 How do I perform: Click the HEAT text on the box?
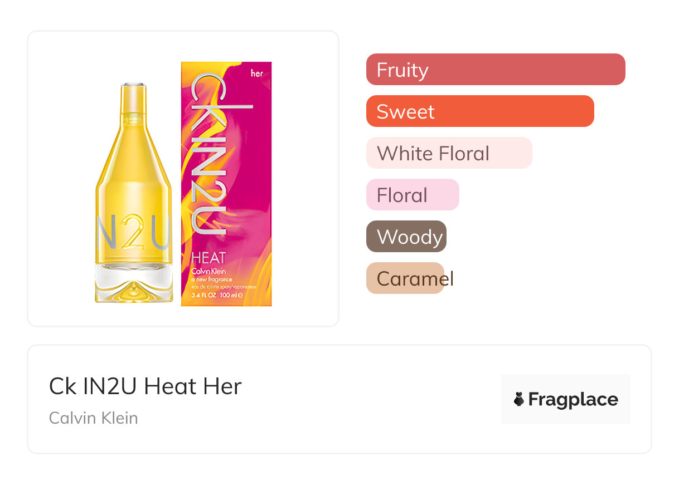pyautogui.click(x=208, y=258)
